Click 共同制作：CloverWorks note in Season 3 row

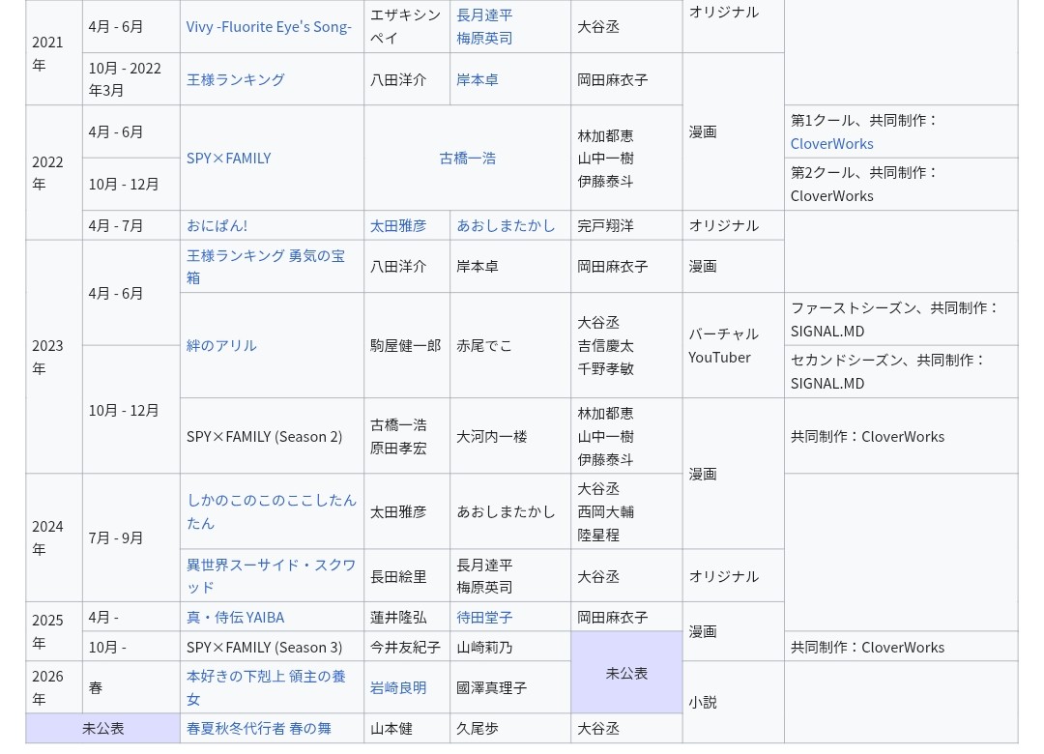[901, 646]
